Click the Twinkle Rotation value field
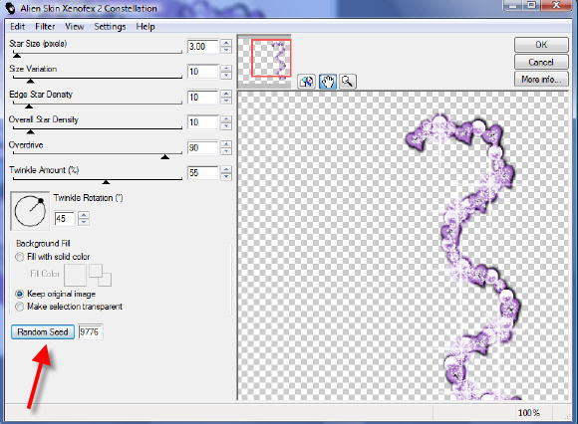 point(65,219)
